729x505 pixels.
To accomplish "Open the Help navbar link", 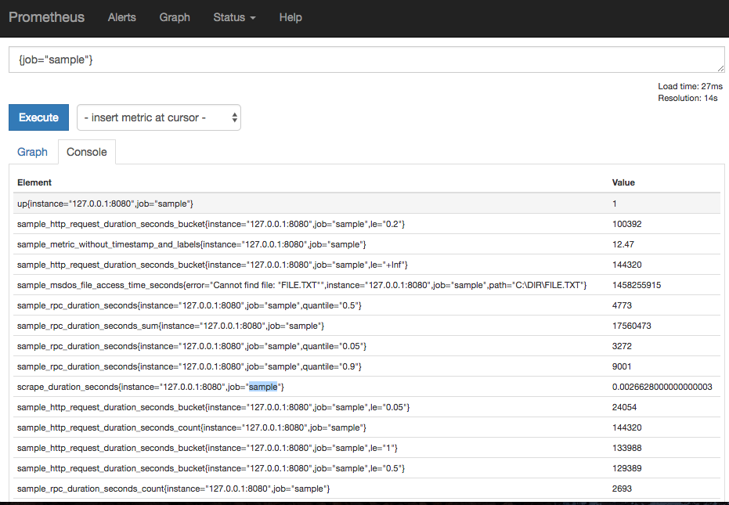I will [x=291, y=17].
